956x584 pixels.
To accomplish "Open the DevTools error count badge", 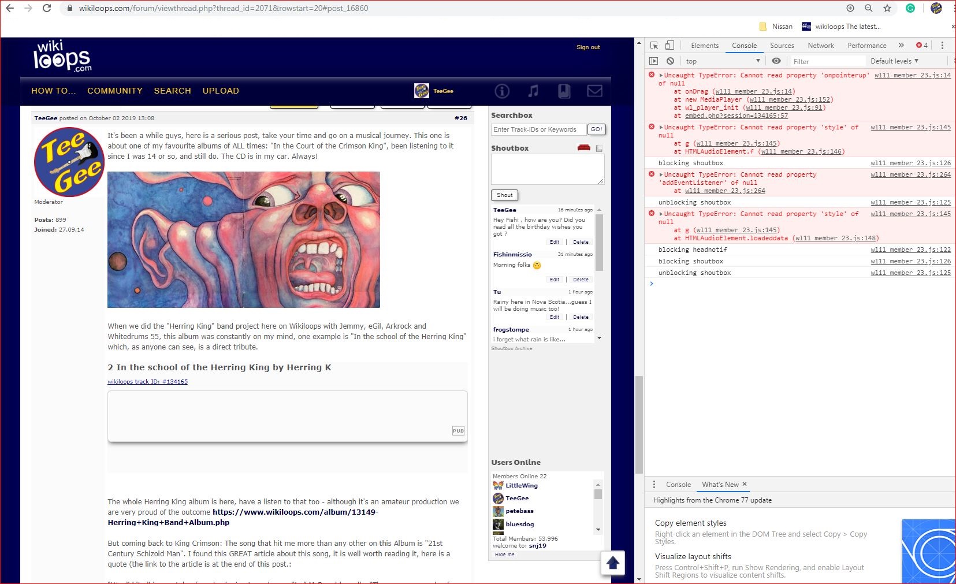I will tap(922, 46).
